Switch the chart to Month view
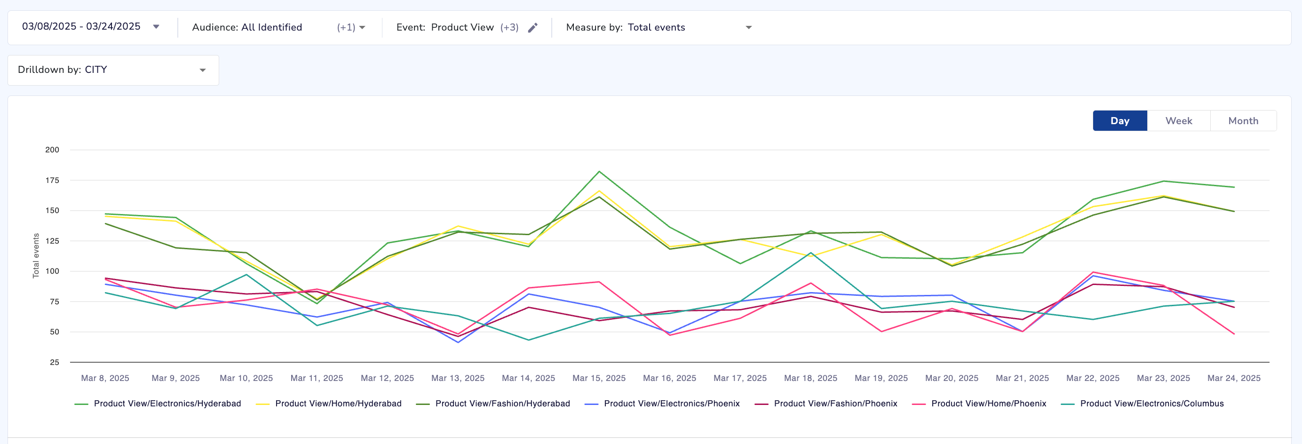1302x444 pixels. click(x=1243, y=121)
